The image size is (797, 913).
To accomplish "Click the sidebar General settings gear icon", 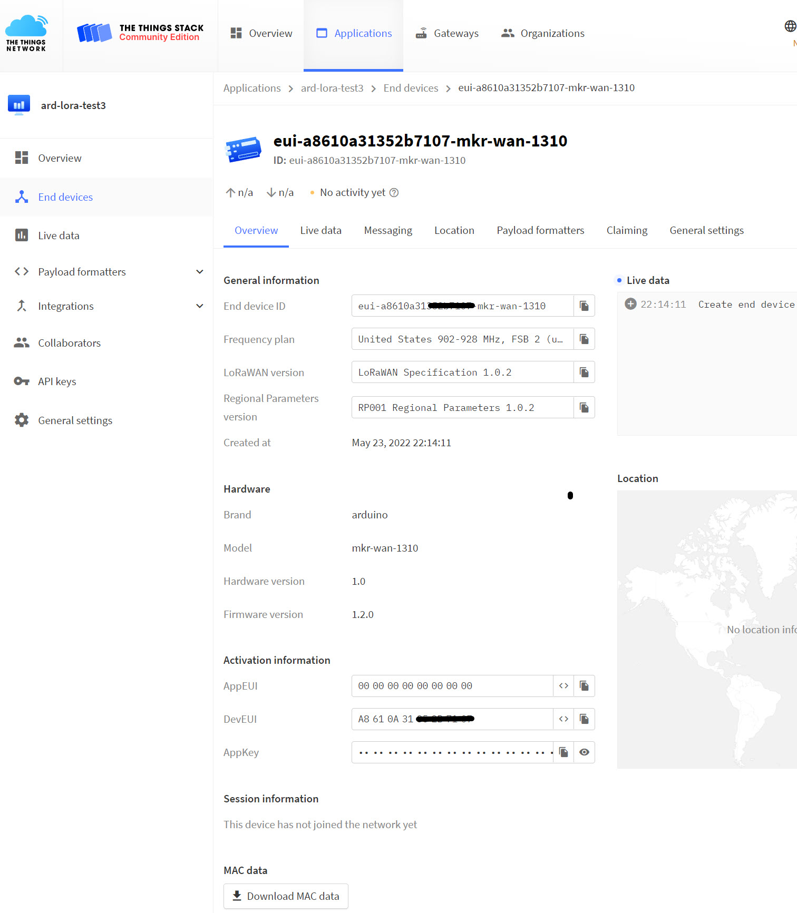I will point(22,420).
